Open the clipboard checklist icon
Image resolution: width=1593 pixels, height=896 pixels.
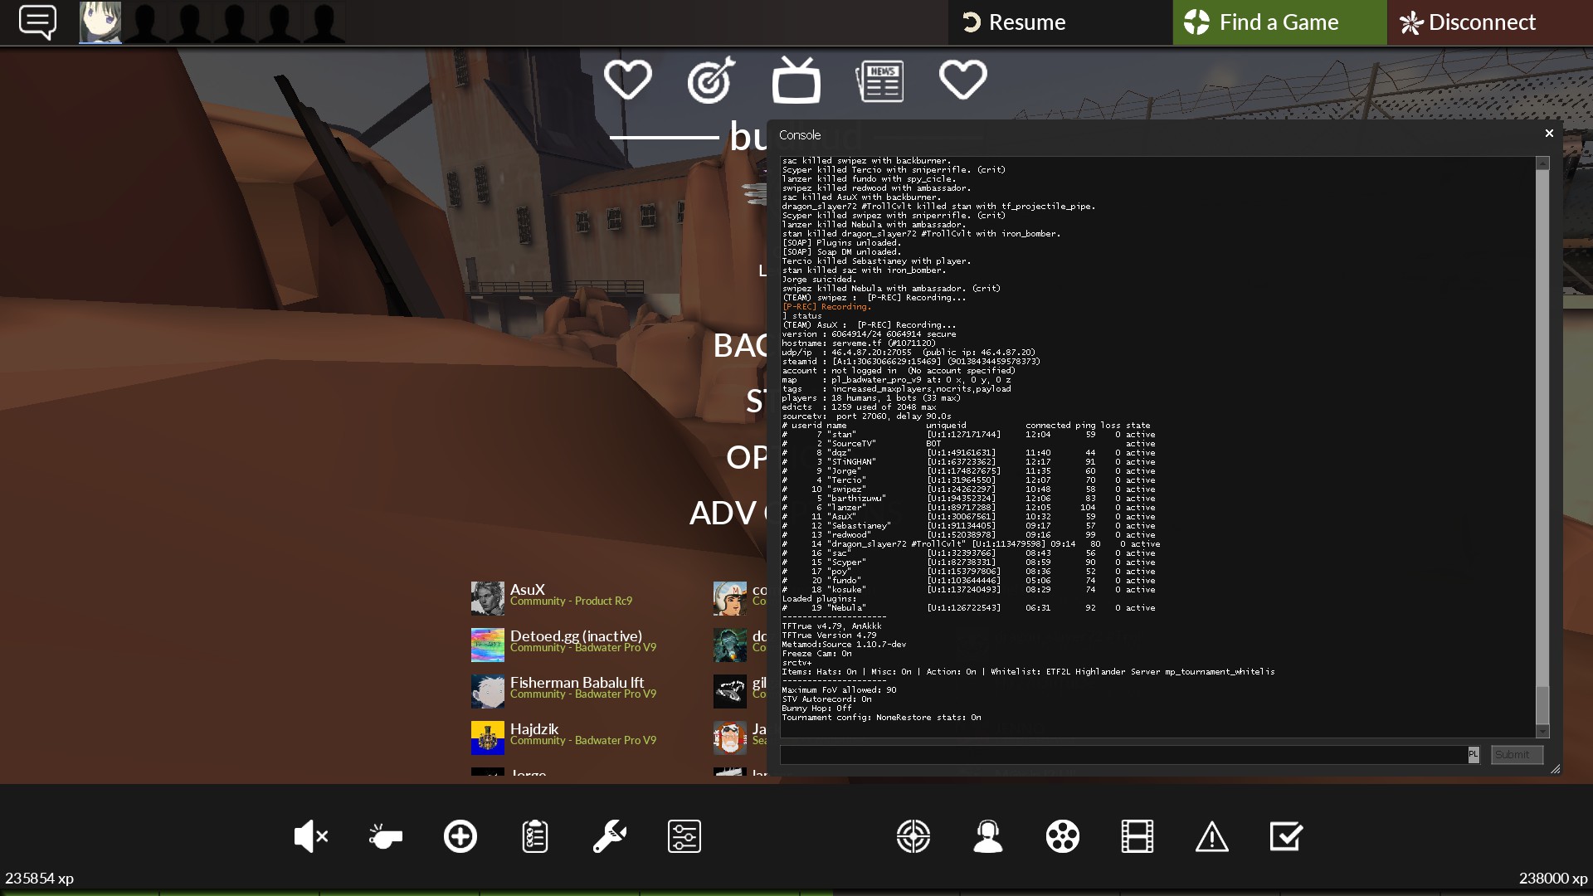click(x=535, y=836)
